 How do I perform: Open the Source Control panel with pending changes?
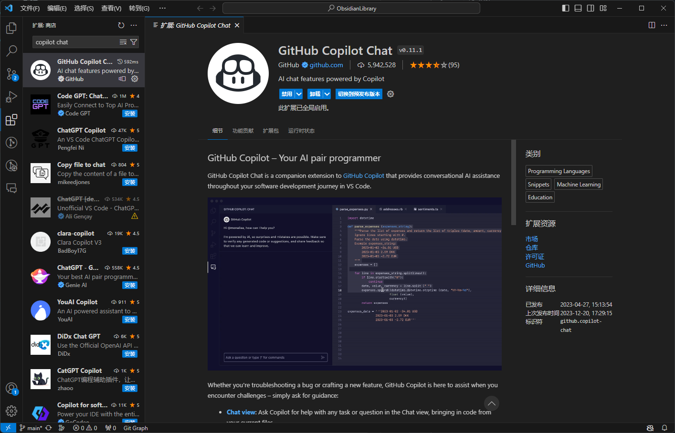coord(11,74)
